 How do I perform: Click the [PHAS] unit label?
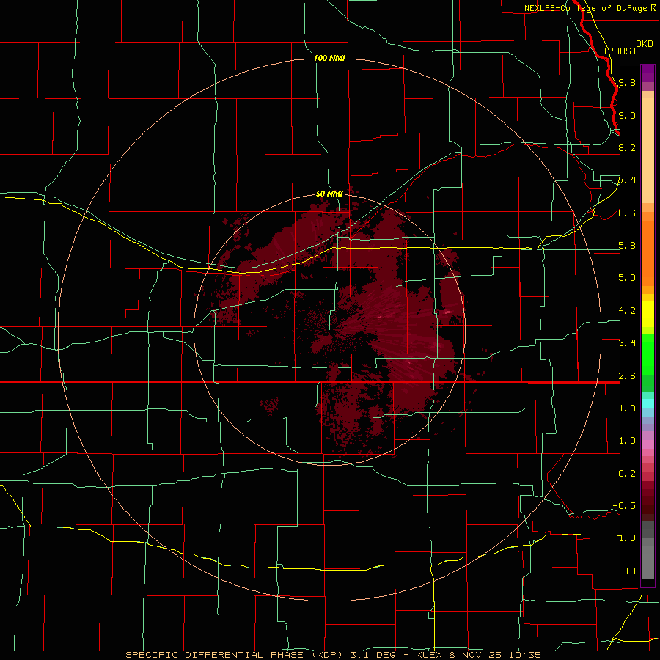[x=620, y=51]
